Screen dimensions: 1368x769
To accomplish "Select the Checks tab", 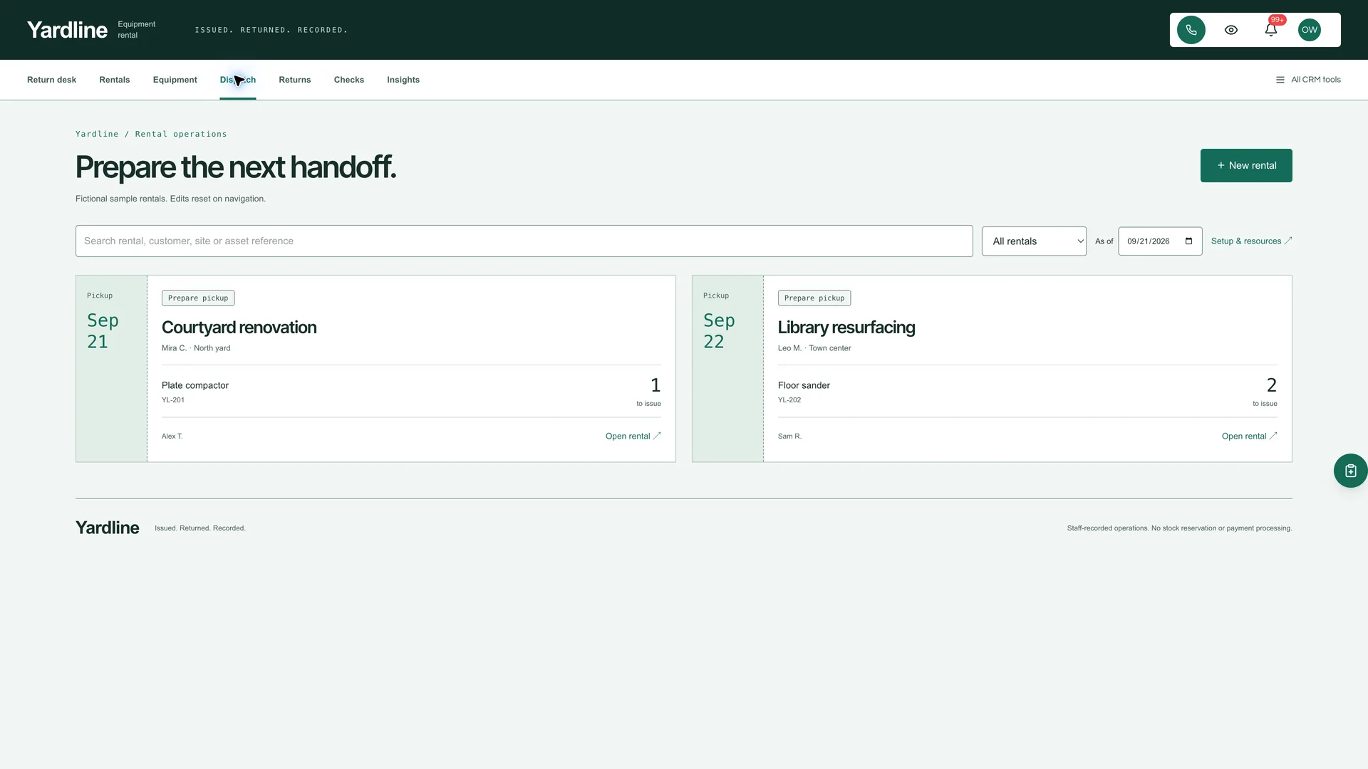I will 349,80.
